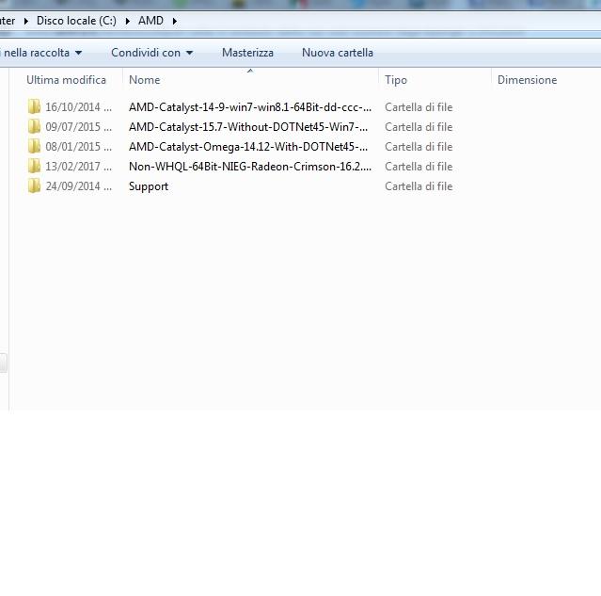Click Masterizza toolbar button
Screen dimensions: 601x596
[x=247, y=53]
